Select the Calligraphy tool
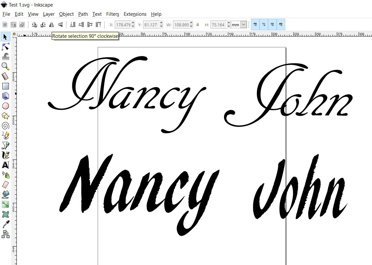The image size is (372, 265). [6, 155]
